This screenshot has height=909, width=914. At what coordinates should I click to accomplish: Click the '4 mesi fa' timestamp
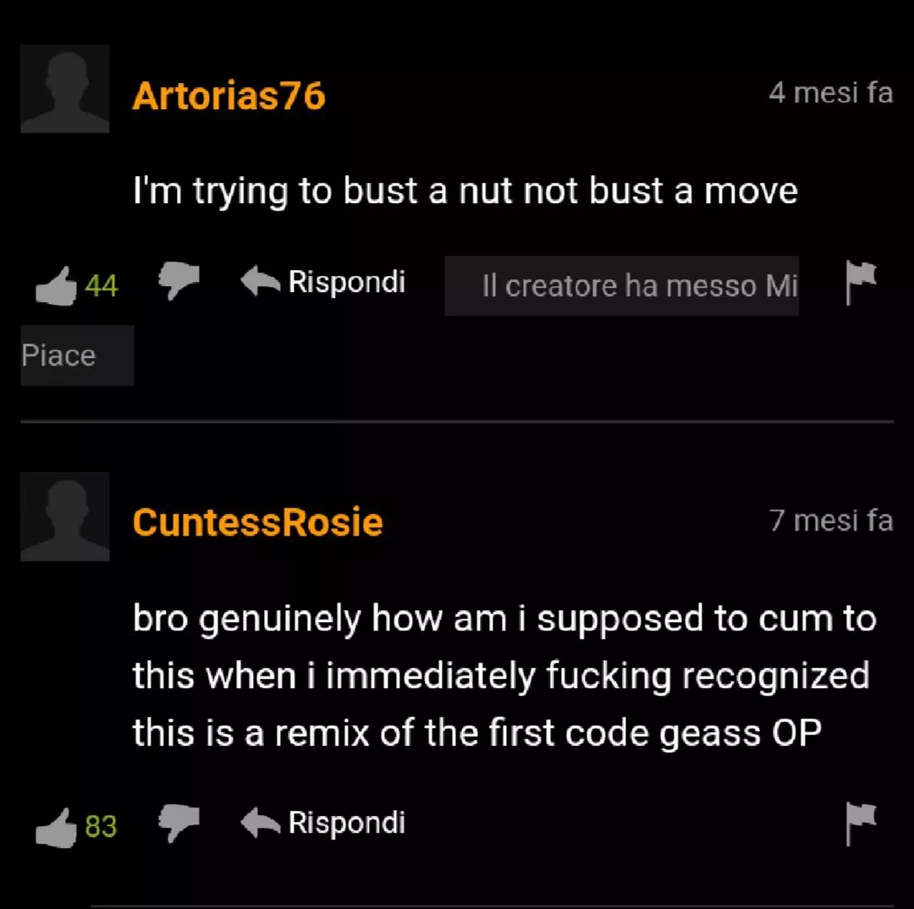pos(831,93)
